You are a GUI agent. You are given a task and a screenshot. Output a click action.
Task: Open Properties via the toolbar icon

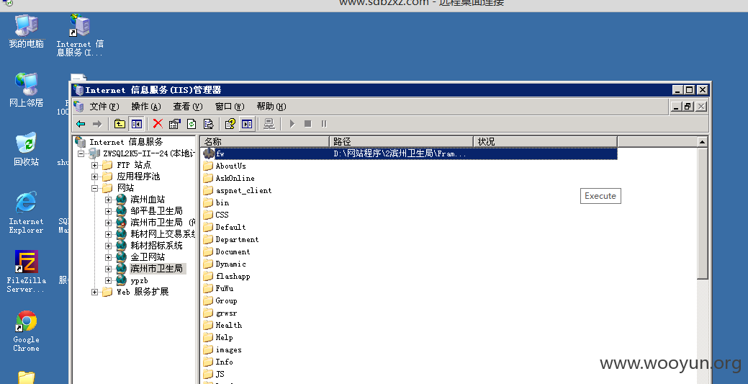click(175, 124)
